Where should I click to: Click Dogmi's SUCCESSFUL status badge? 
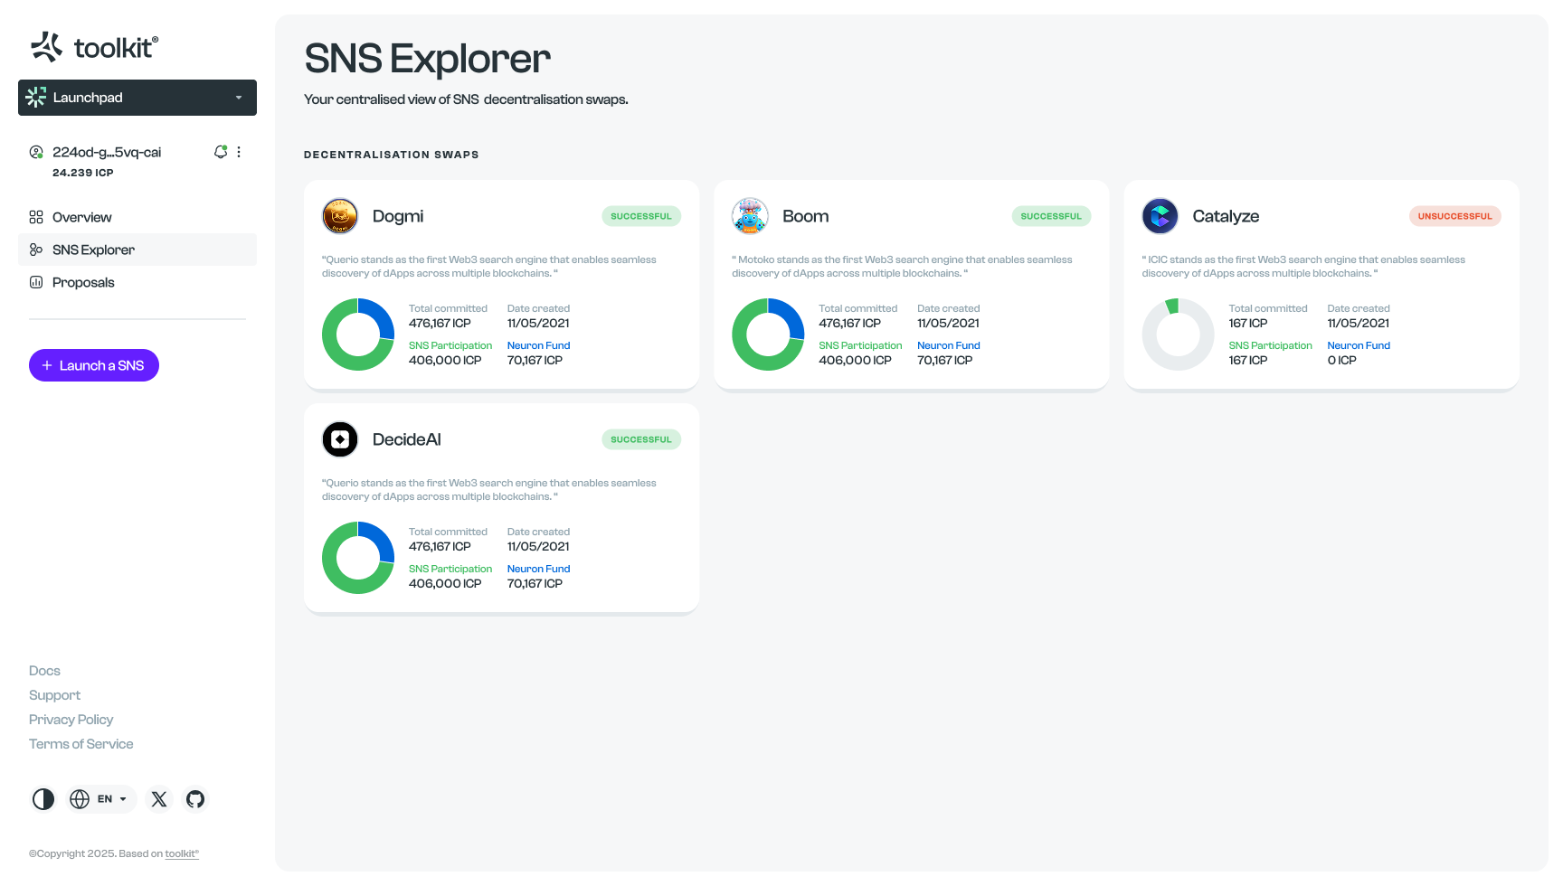(641, 216)
